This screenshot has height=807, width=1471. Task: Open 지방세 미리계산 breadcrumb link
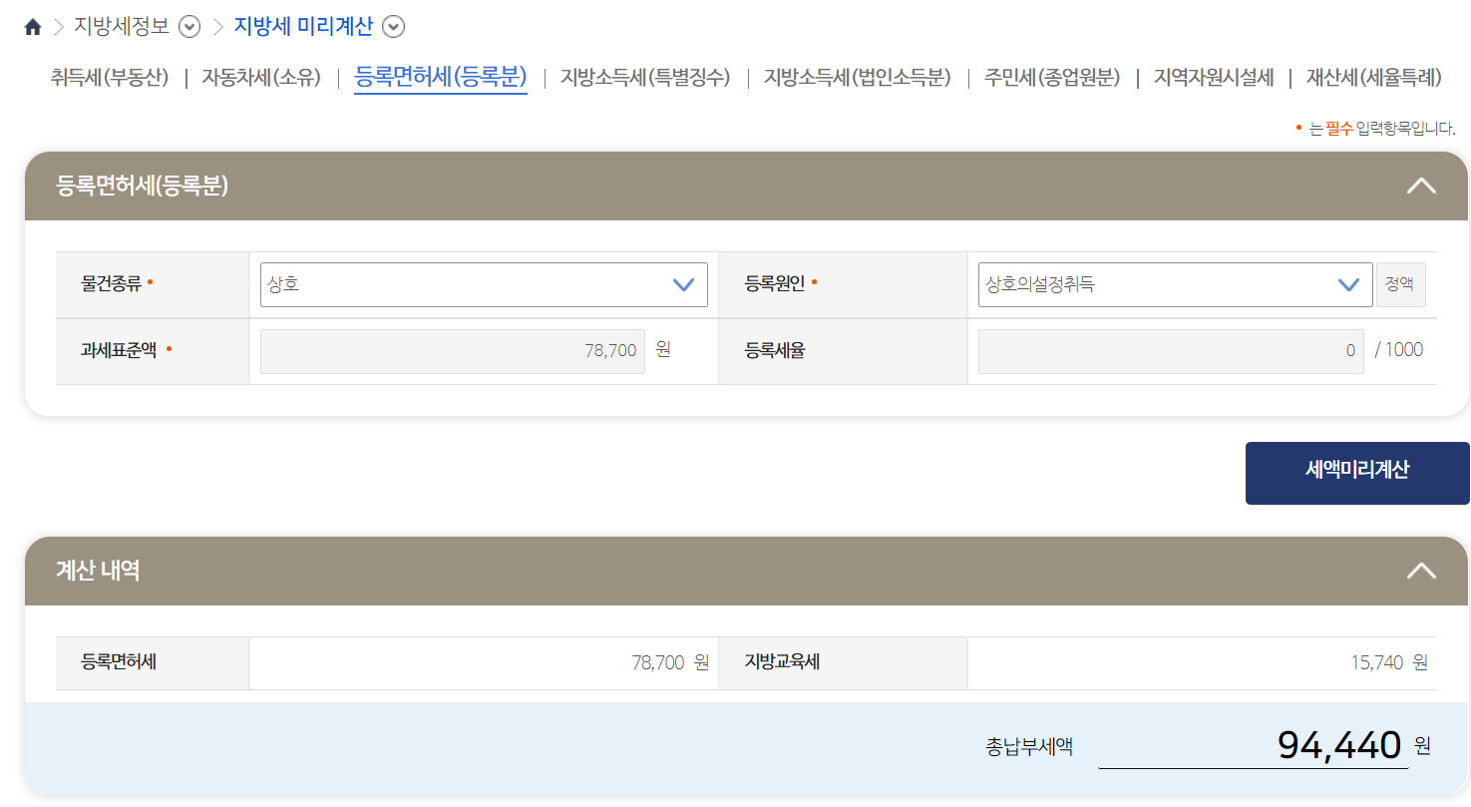tap(303, 26)
